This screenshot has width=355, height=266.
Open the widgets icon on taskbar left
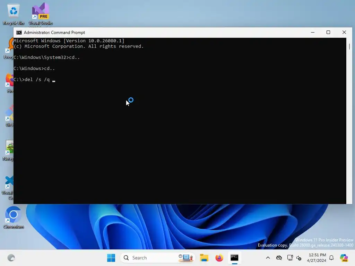coord(11,258)
